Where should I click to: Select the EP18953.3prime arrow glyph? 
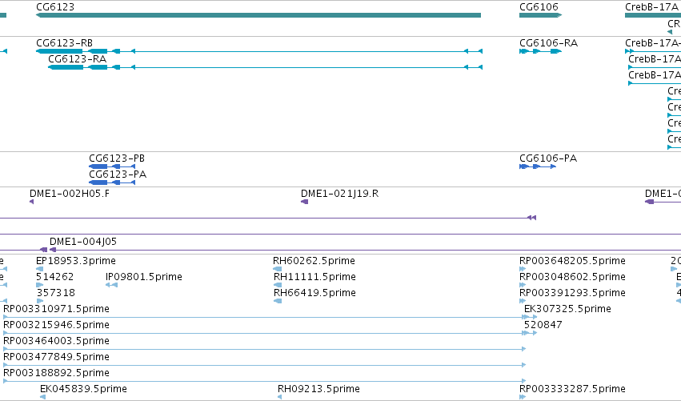[x=39, y=269]
